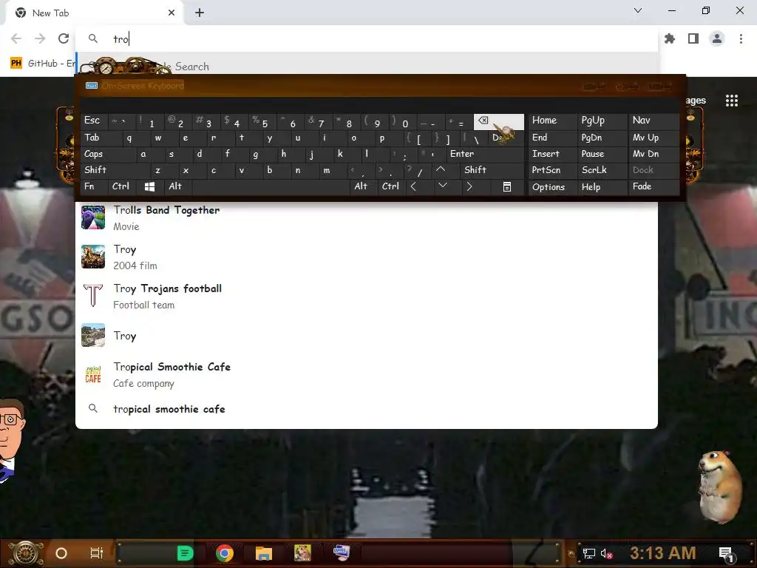Click the Enter key on keyboard
The width and height of the screenshot is (757, 568).
pyautogui.click(x=485, y=154)
